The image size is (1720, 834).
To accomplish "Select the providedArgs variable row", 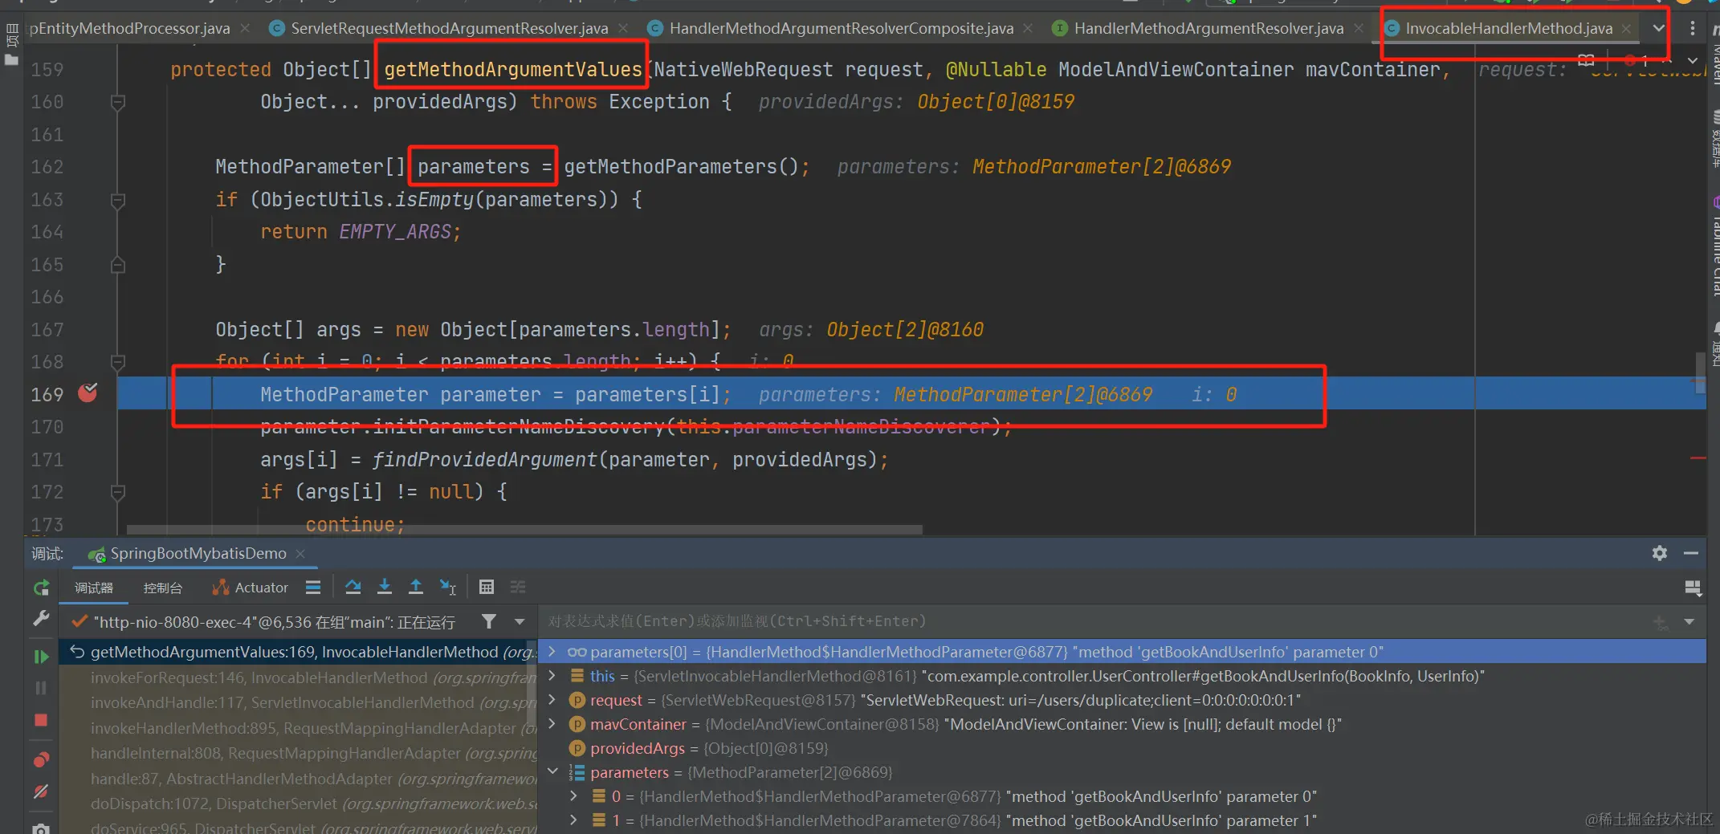I will click(x=1122, y=748).
